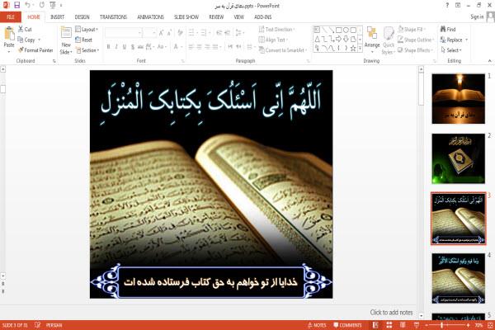Collapse the ribbon with the caret
This screenshot has width=495, height=330.
click(489, 60)
